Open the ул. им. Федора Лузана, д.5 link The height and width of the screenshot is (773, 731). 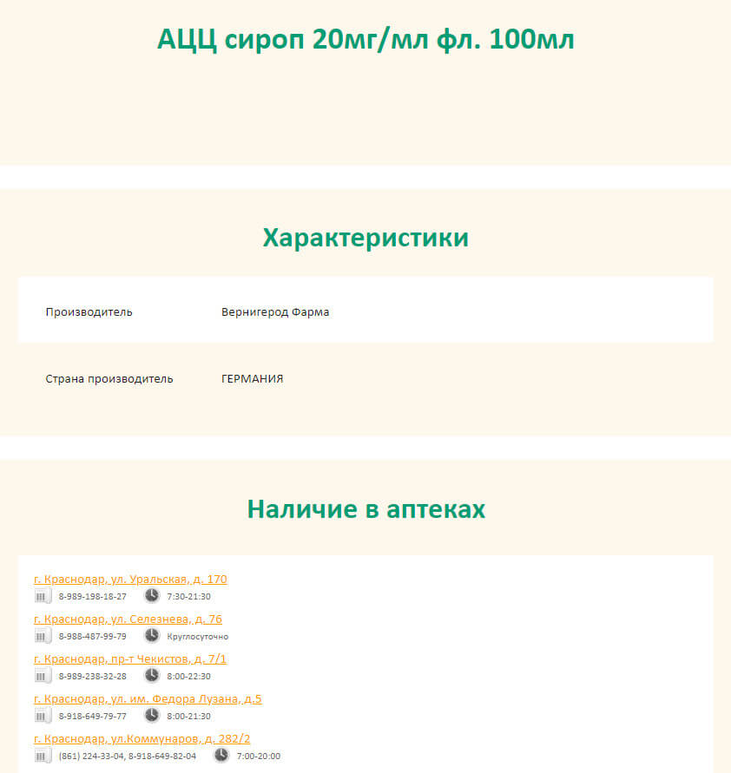point(148,698)
